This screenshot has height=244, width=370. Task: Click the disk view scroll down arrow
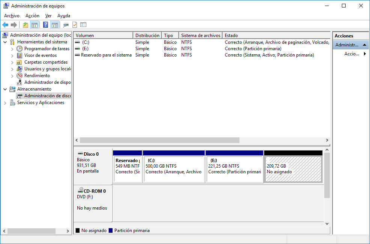pyautogui.click(x=327, y=224)
